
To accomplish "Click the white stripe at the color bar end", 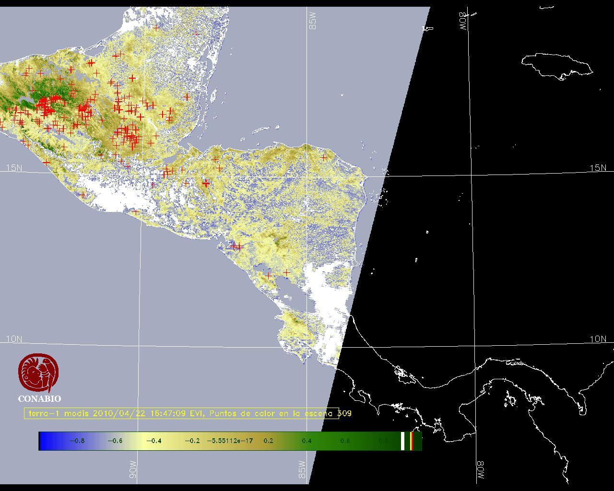I will (403, 441).
